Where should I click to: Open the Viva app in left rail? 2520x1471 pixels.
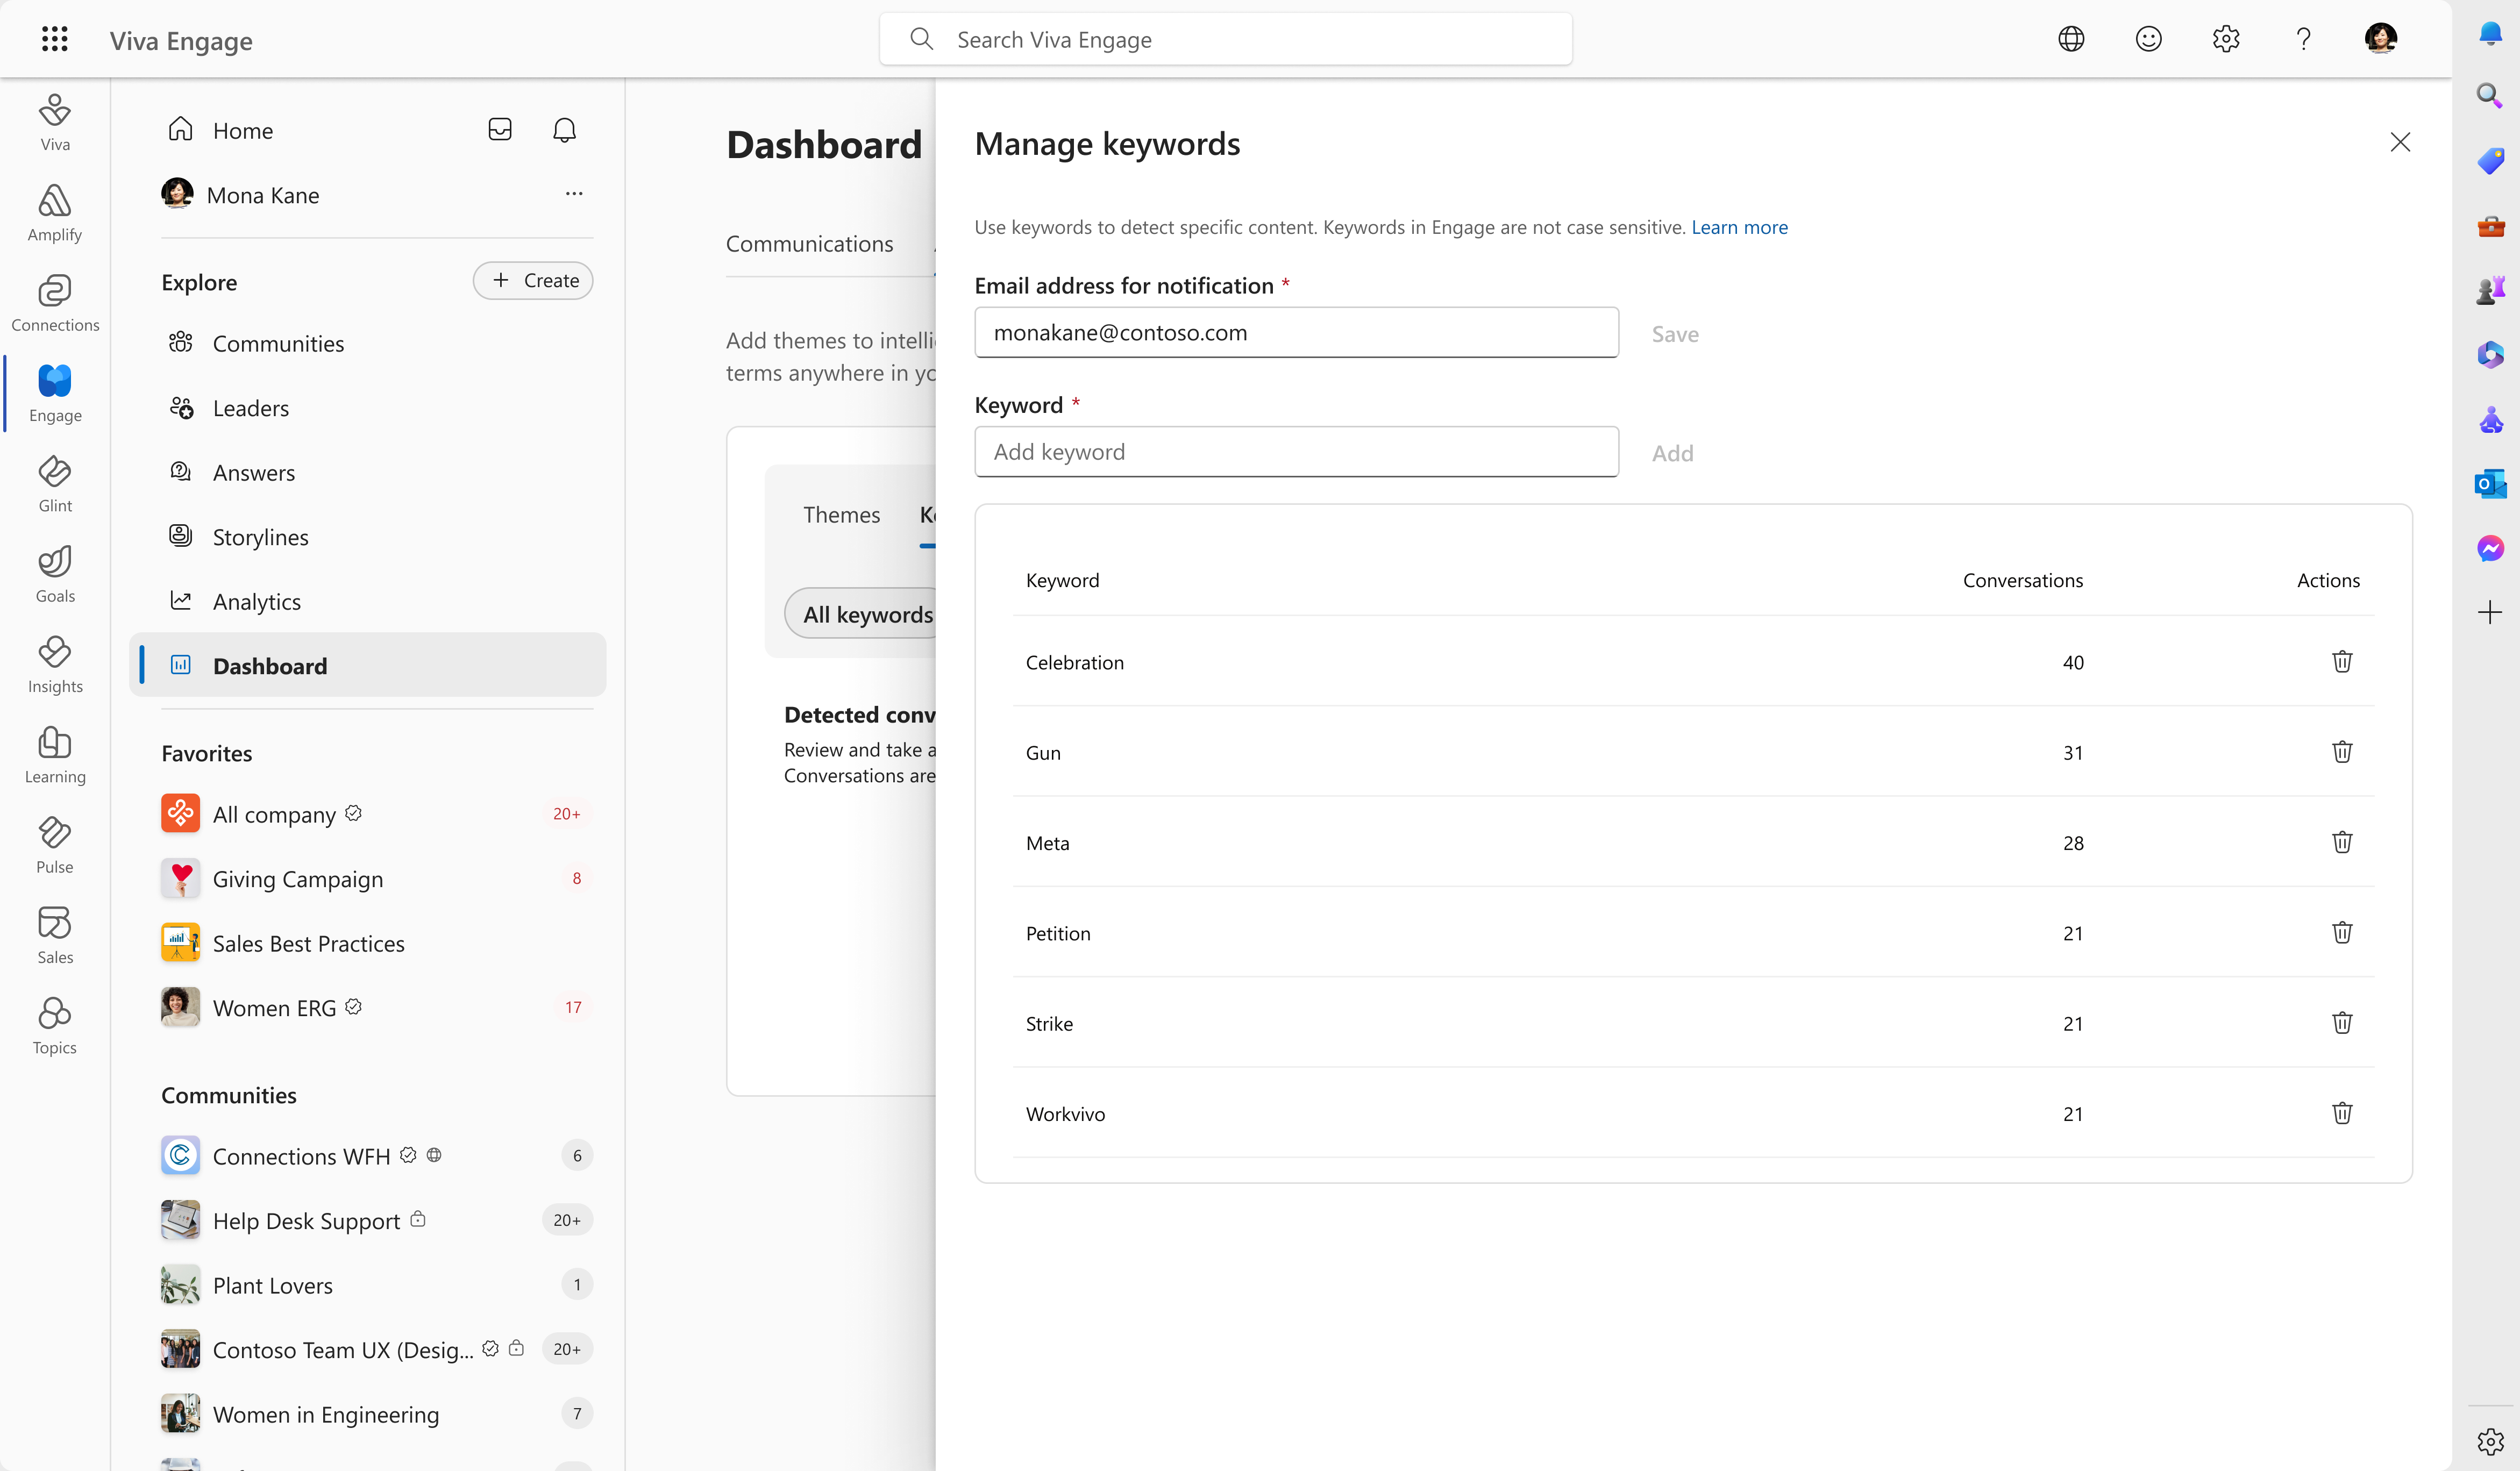55,122
